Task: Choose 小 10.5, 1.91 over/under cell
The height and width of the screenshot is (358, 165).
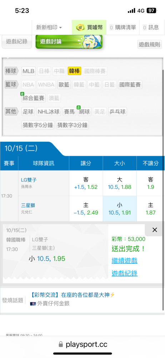Action: click(x=120, y=209)
